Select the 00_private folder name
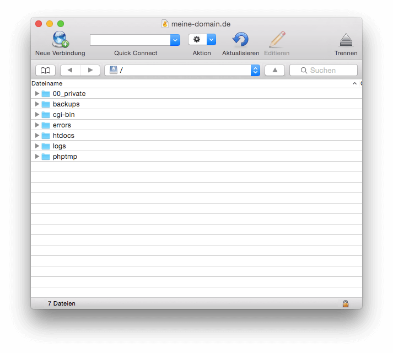 (69, 94)
